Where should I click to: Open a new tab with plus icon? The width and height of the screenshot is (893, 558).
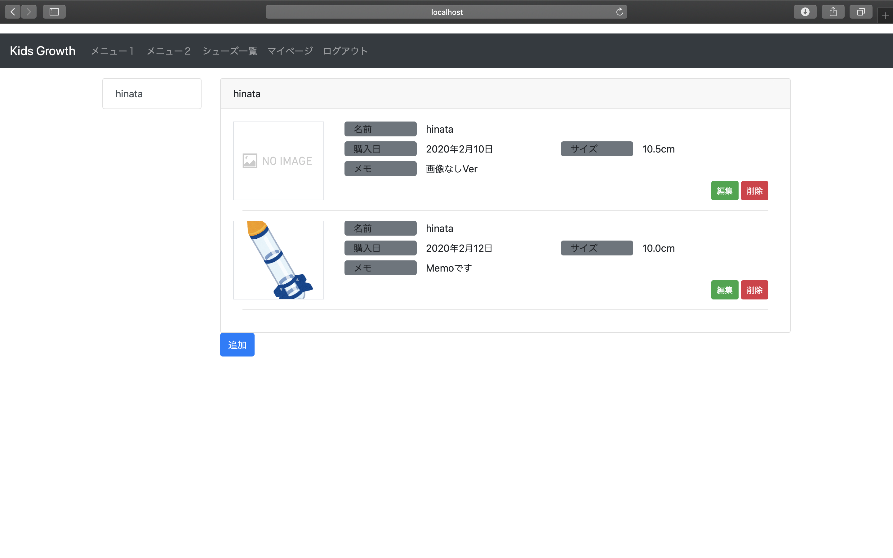885,16
